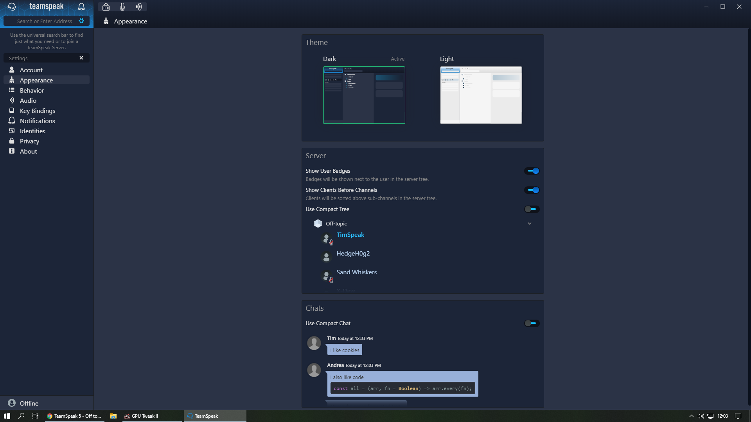Click the TeamSpeak headset logo icon
This screenshot has width=751, height=422.
[x=12, y=7]
